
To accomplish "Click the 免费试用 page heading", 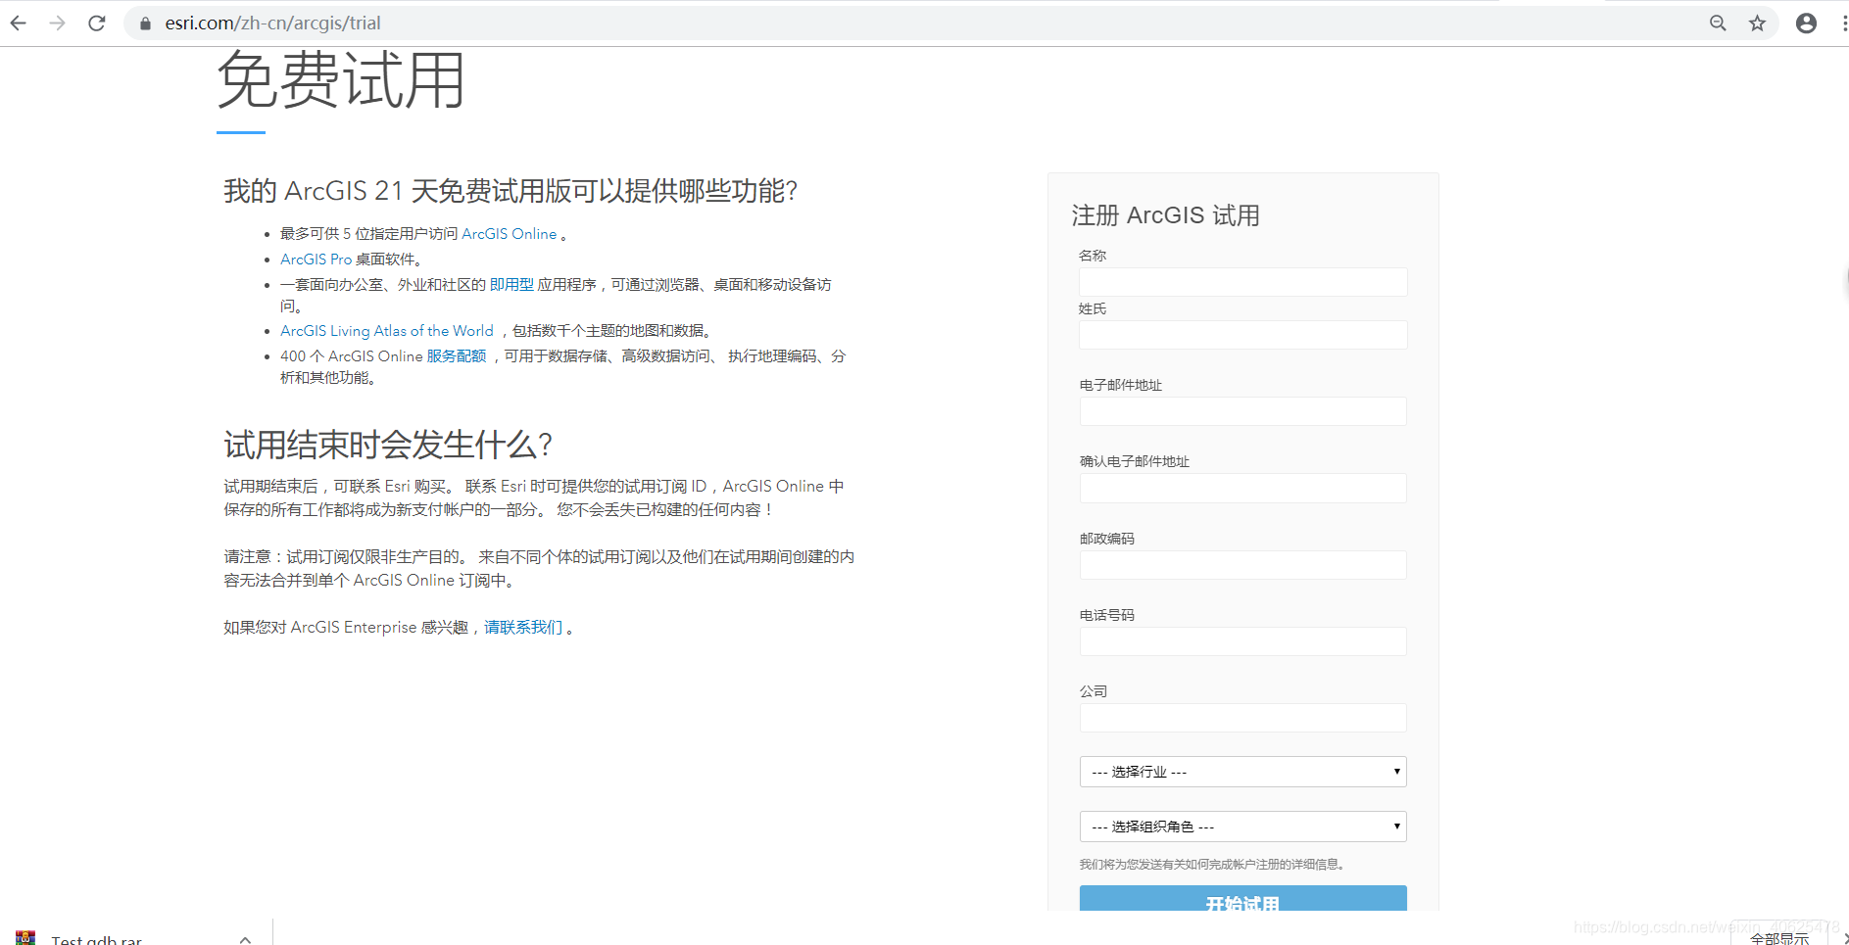I will point(341,80).
